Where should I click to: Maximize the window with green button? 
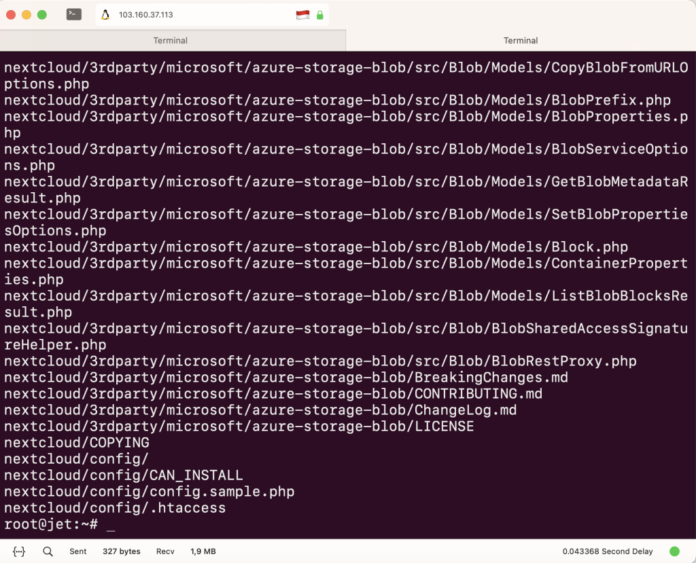(42, 15)
